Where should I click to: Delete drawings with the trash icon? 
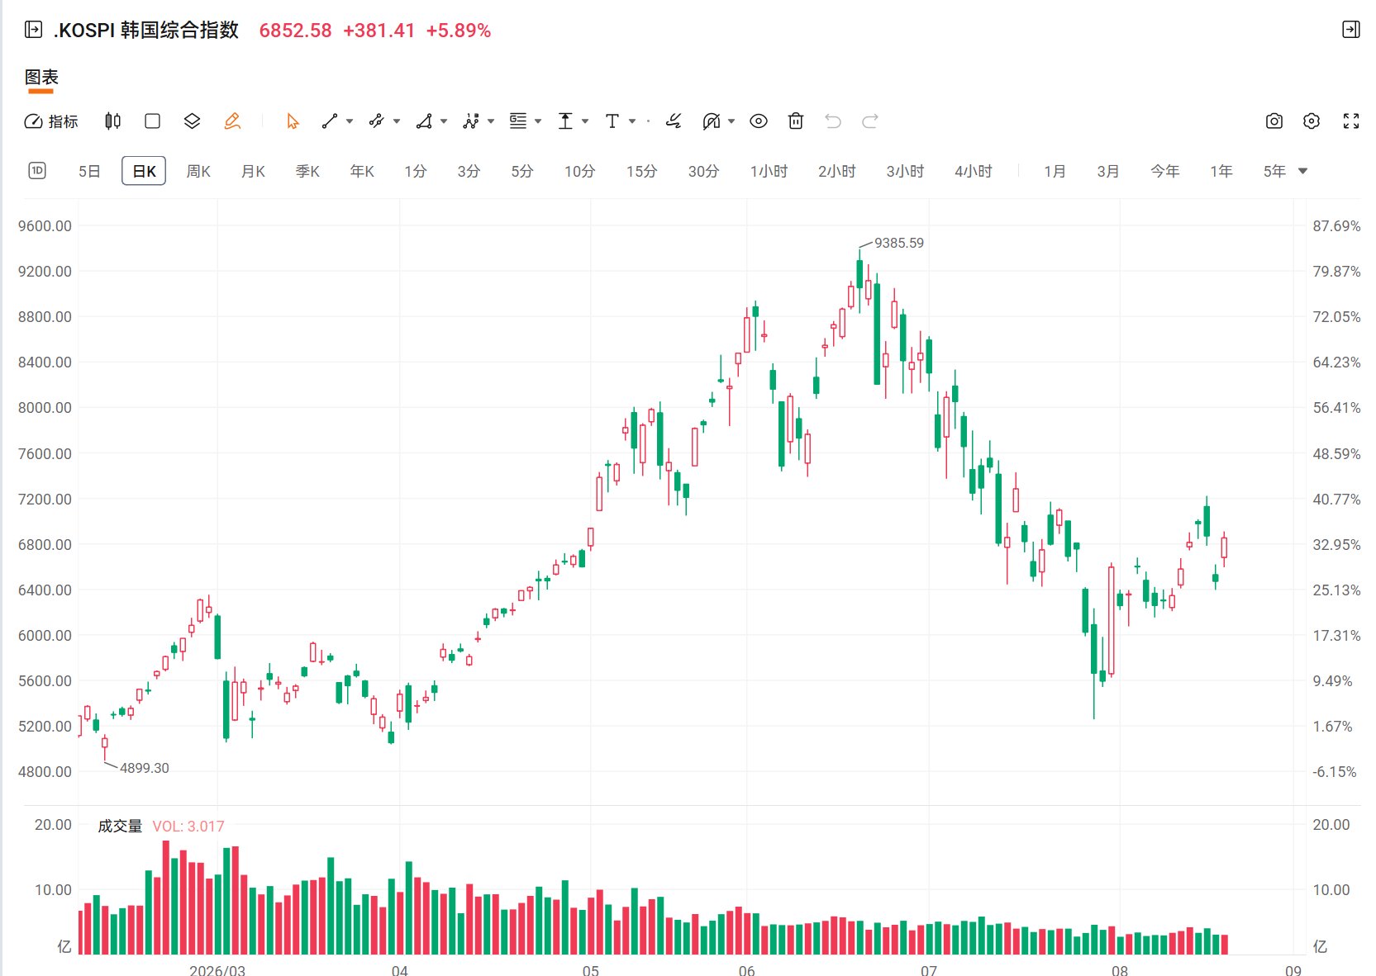[796, 121]
